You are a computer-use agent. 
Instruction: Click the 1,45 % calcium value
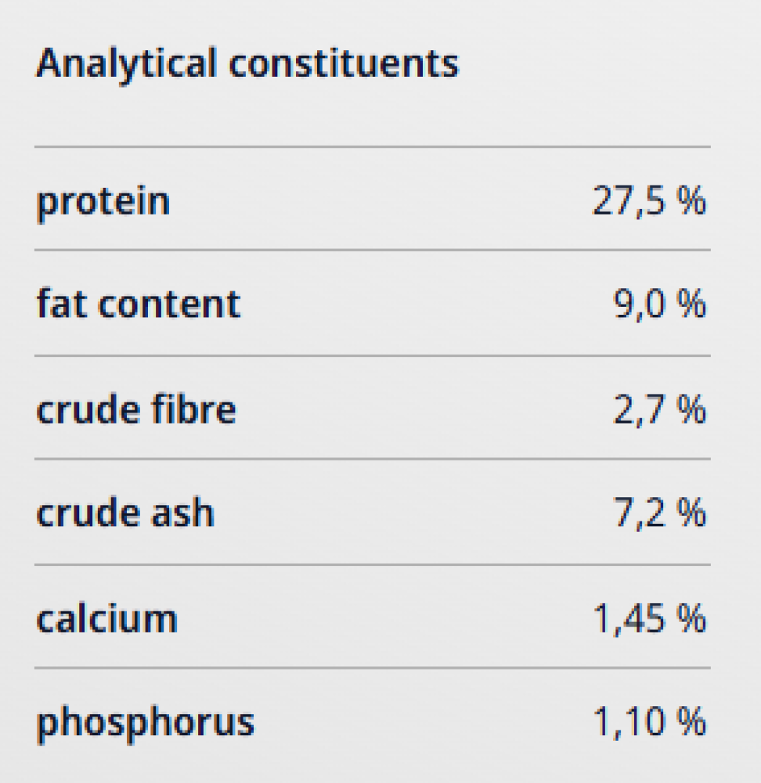(x=649, y=619)
